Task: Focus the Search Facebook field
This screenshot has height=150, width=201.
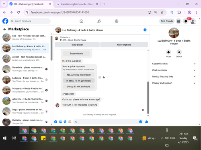Action: pos(30,21)
